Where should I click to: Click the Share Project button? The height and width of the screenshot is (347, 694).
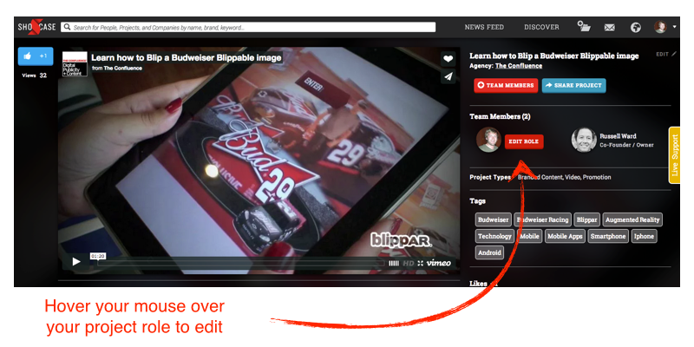click(573, 85)
